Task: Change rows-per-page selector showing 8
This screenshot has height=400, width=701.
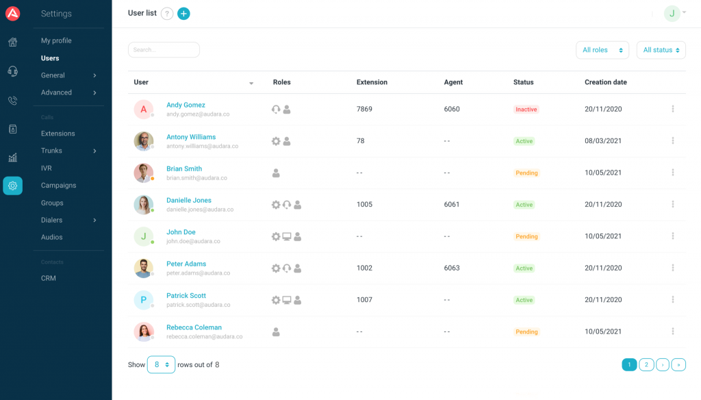Action: 161,364
